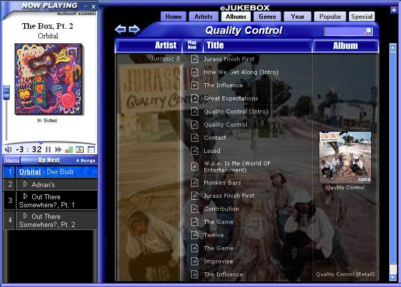Open the Up Next Menu button

(x=12, y=160)
